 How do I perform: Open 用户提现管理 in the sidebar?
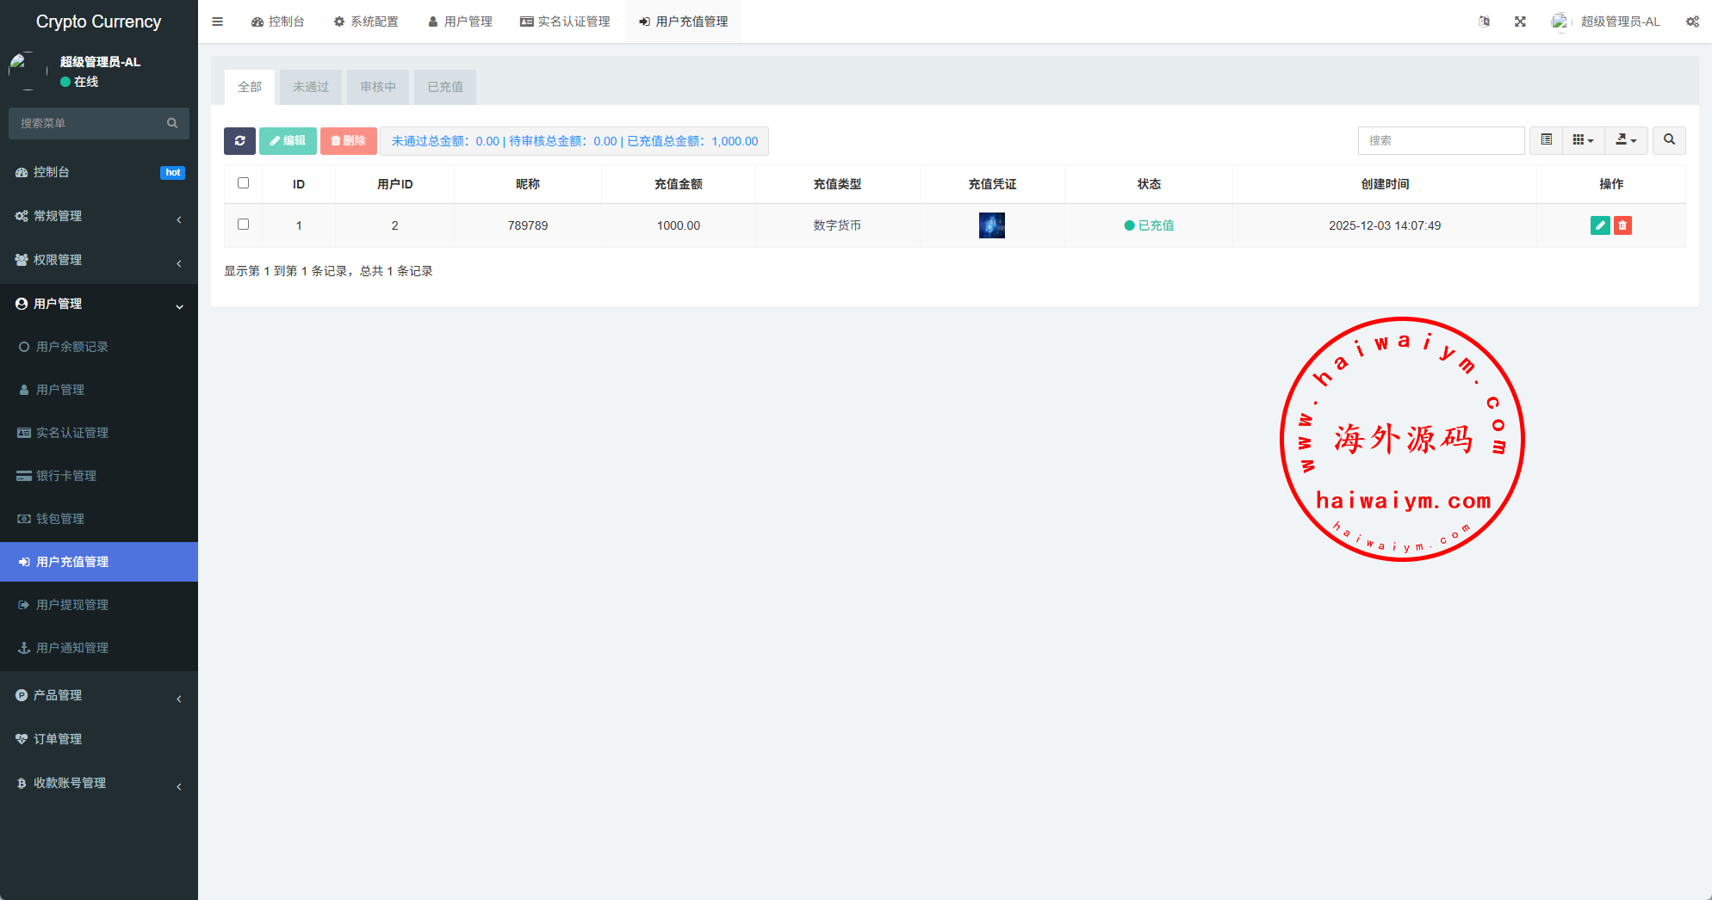[72, 605]
